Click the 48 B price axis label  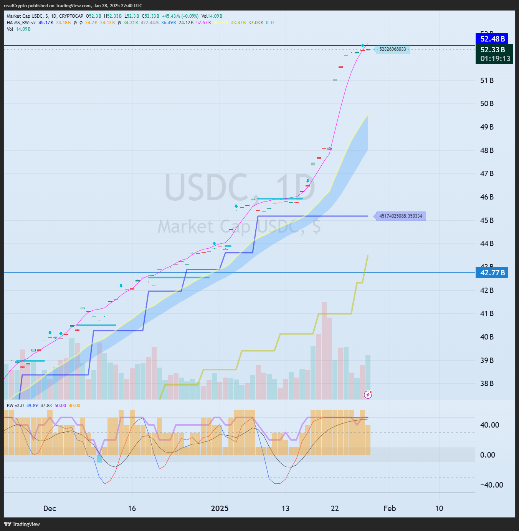[x=487, y=150]
